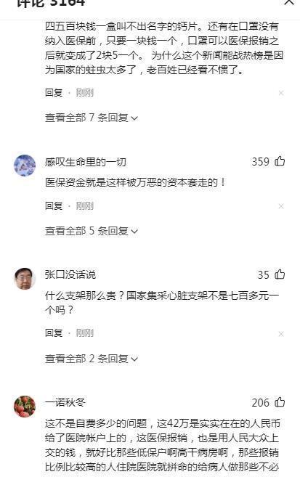Dismiss the 医保资金 comment with its X
The image size is (300, 477).
coord(281,206)
